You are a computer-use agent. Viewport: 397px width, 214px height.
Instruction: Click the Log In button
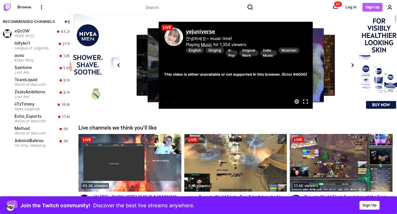[351, 7]
